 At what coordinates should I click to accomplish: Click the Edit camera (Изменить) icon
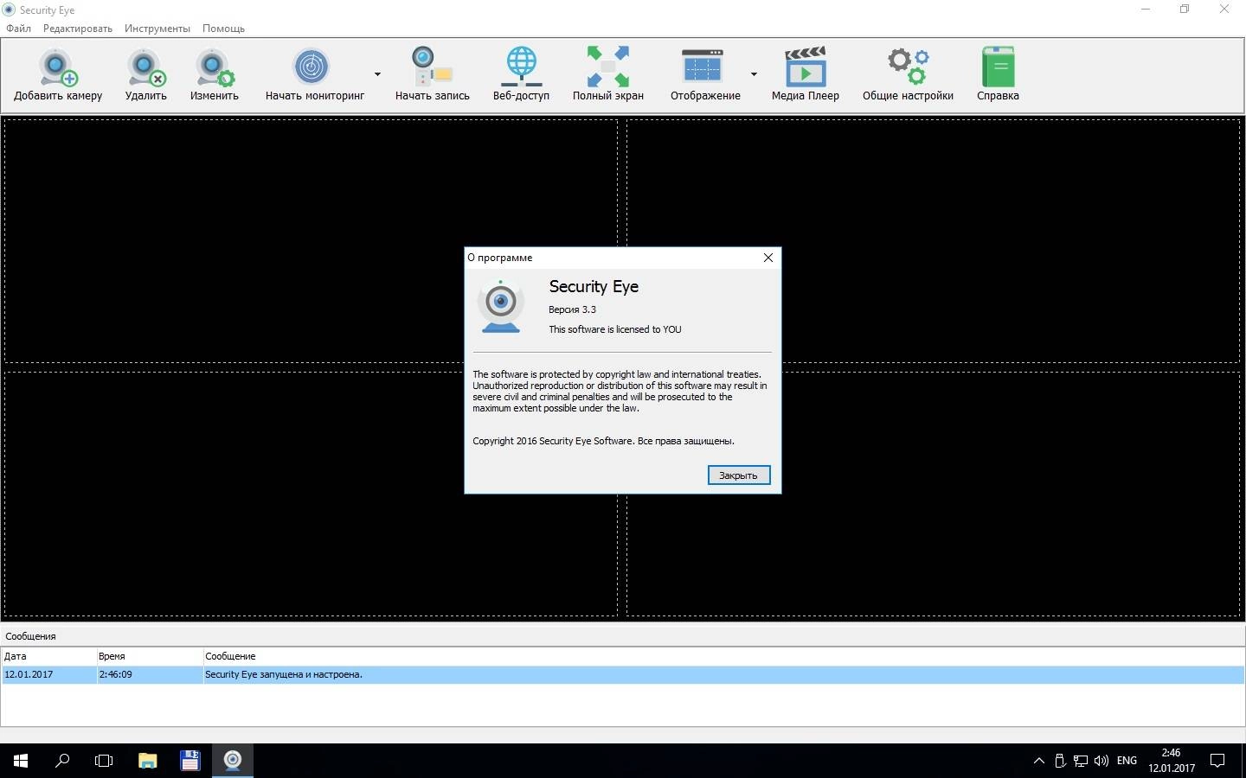click(x=214, y=67)
